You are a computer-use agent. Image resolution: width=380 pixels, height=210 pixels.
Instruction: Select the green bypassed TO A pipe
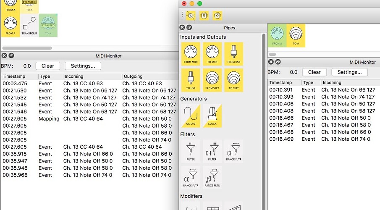point(48,26)
